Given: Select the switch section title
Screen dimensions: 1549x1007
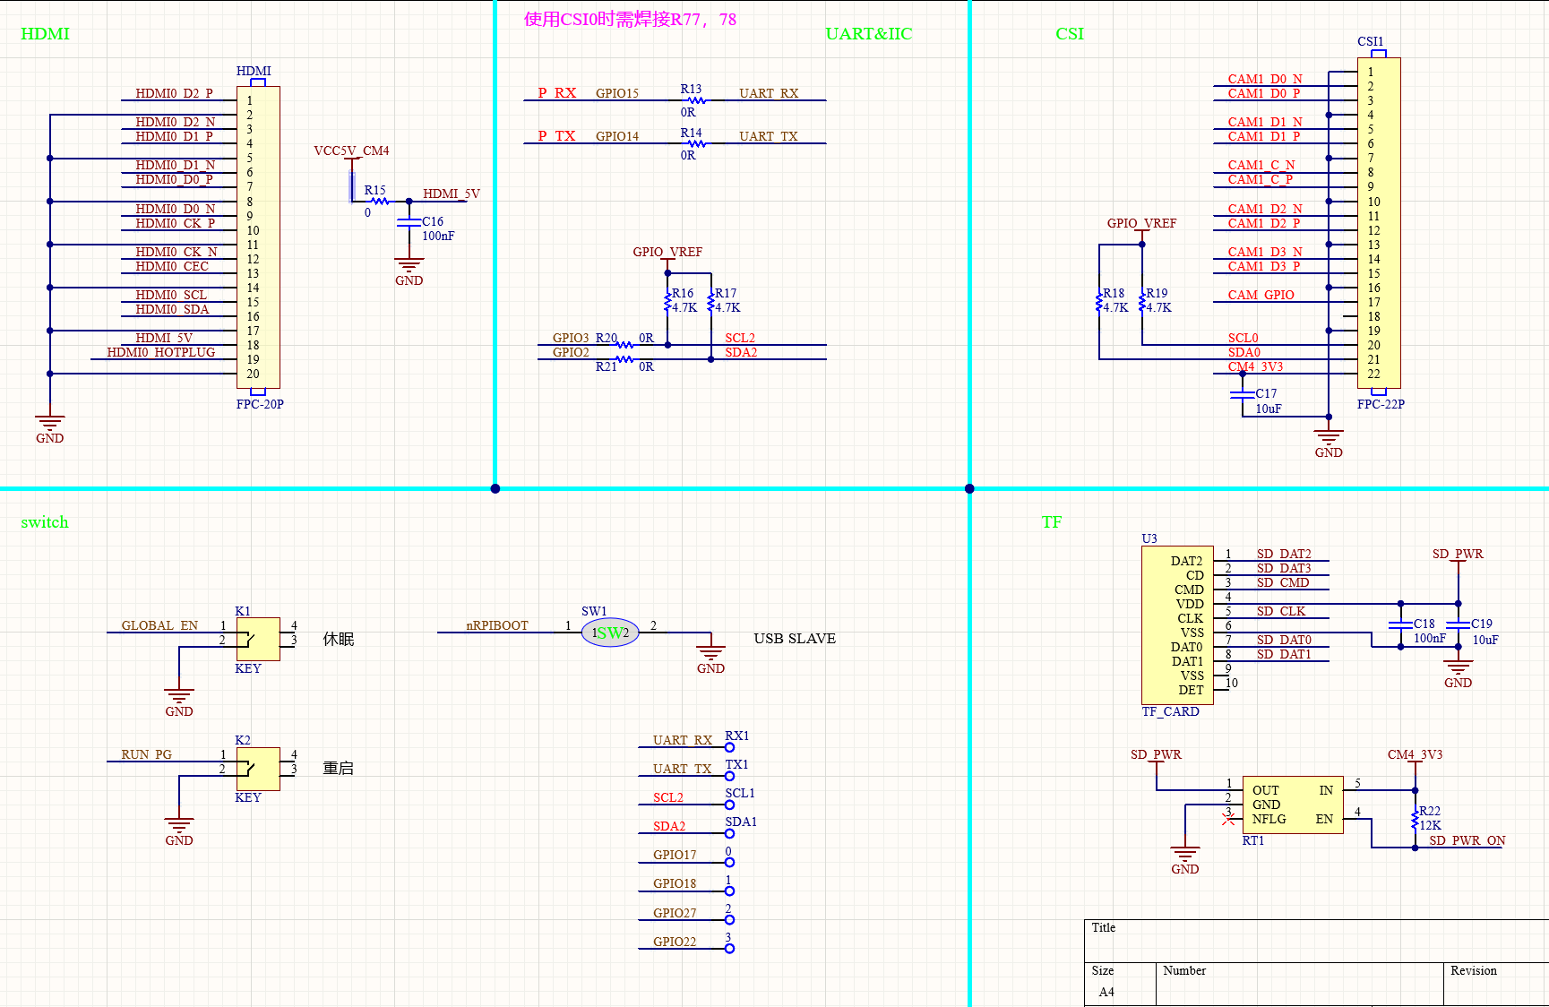Looking at the screenshot, I should coord(45,522).
